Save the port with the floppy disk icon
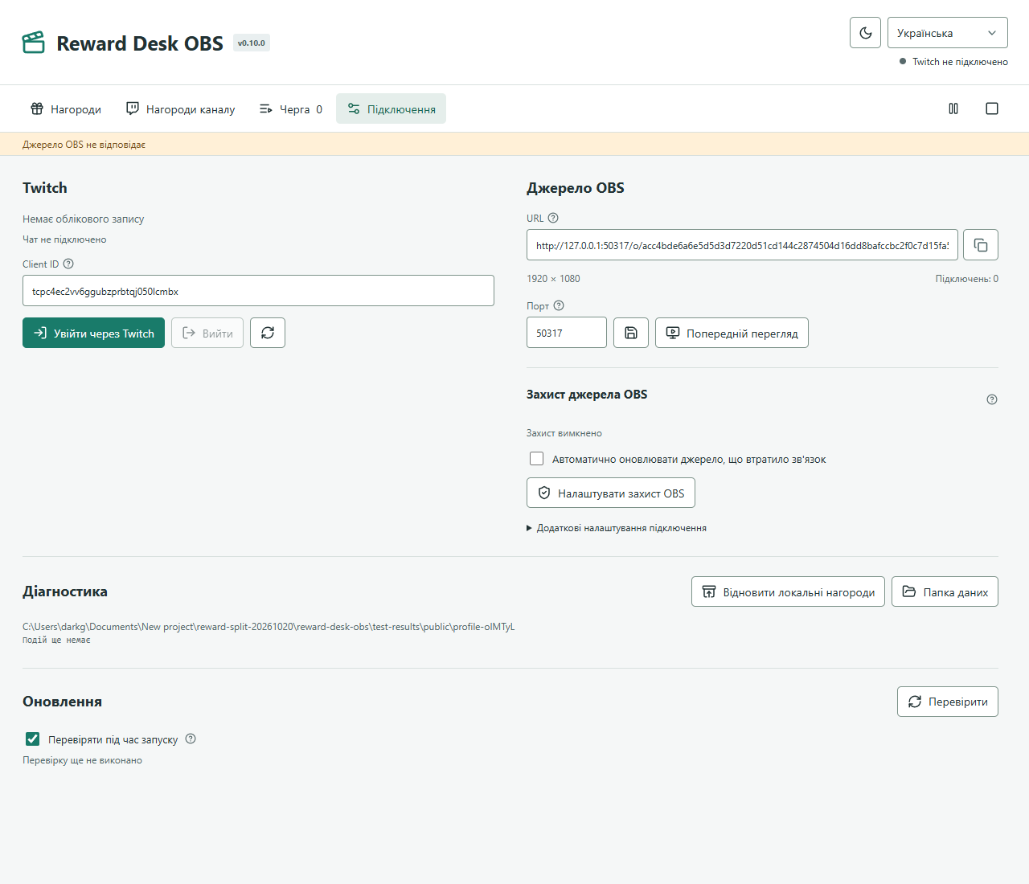1029x884 pixels. tap(631, 333)
